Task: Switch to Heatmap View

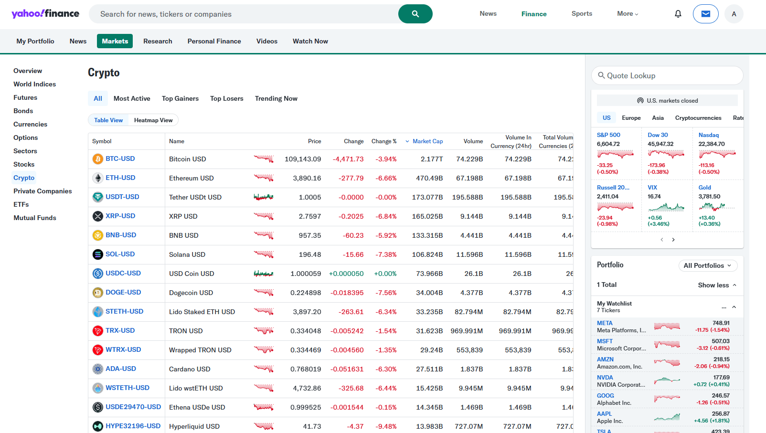Action: pyautogui.click(x=153, y=120)
